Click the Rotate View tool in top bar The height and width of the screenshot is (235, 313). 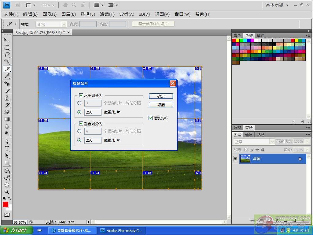point(83,5)
